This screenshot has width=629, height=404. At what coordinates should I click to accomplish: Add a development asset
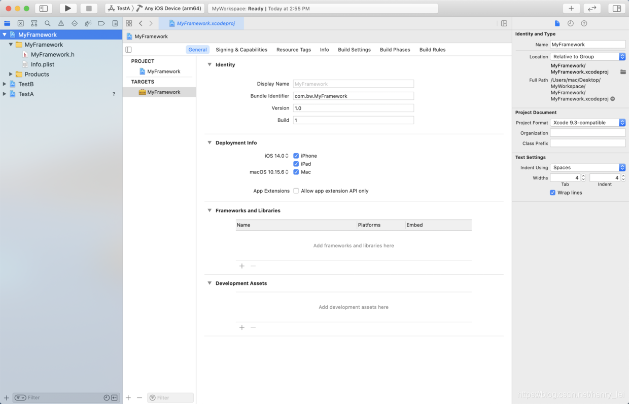point(242,327)
